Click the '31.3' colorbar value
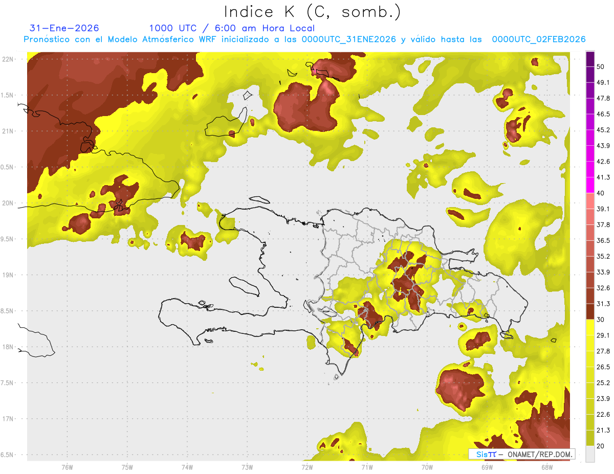Viewport: 614px width, 474px height. (x=603, y=304)
